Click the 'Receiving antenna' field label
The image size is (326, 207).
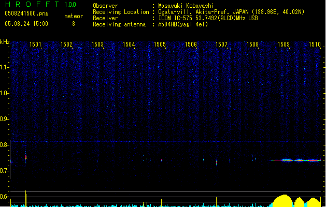pos(119,24)
